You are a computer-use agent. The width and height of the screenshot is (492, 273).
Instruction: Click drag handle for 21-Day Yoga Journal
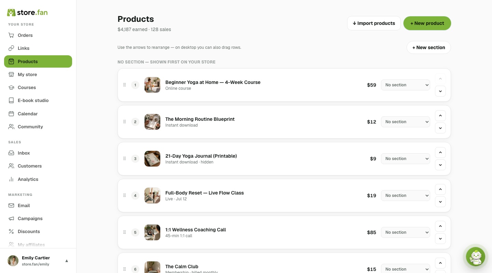coord(124,159)
